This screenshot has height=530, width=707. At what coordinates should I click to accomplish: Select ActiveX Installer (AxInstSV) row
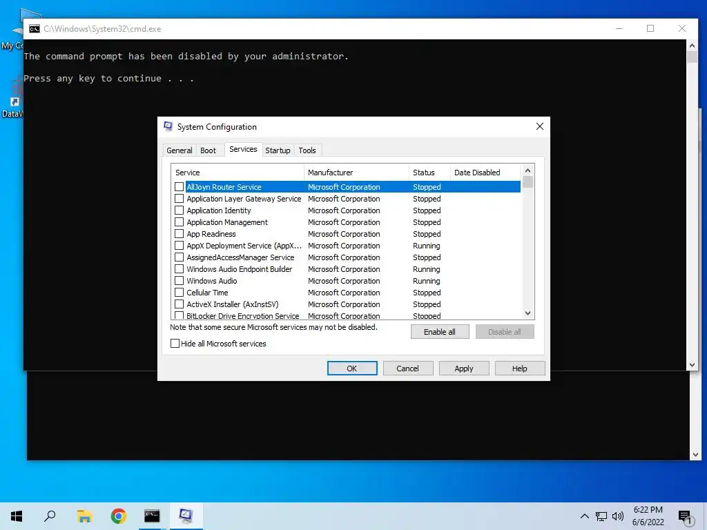(347, 304)
